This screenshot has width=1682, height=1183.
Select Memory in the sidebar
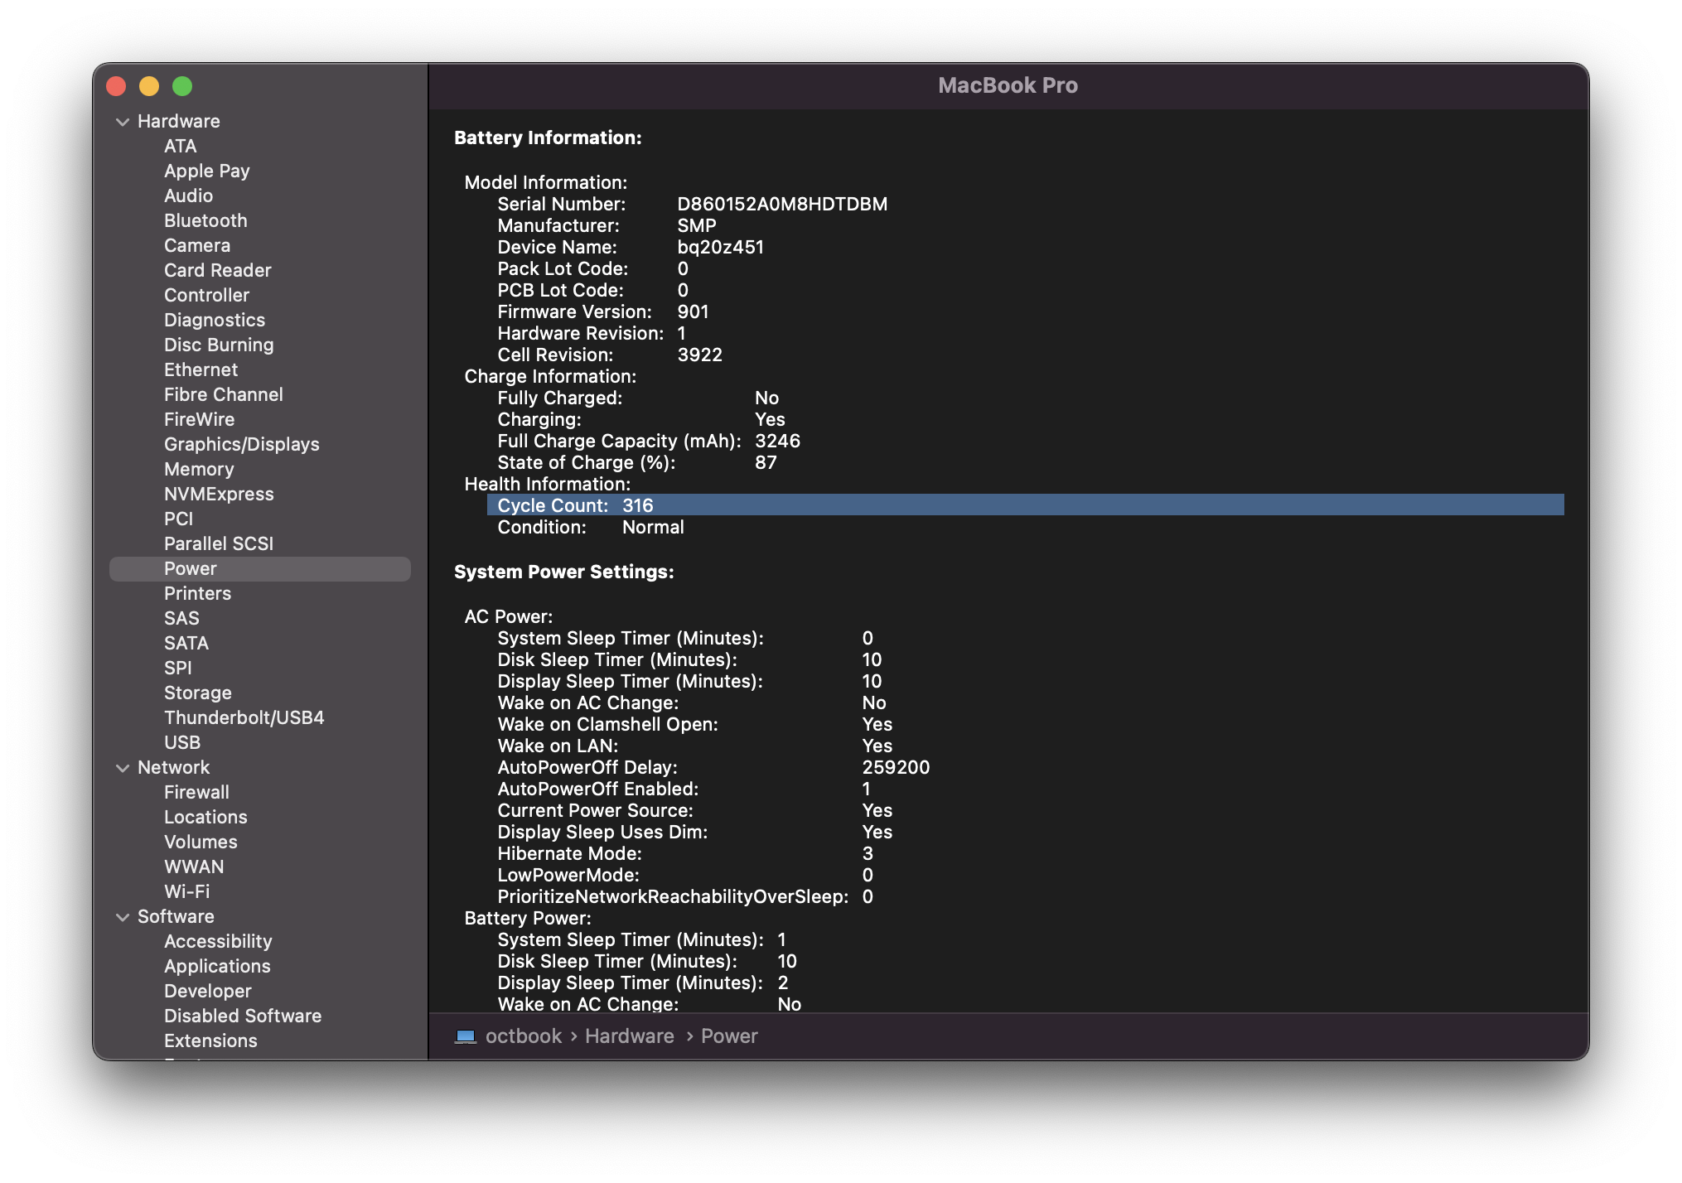tap(199, 469)
